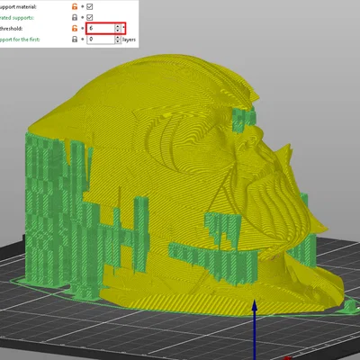Screen dimensions: 360x360
Task: Click the reset dot next to auto generated supports
Action: click(x=82, y=18)
